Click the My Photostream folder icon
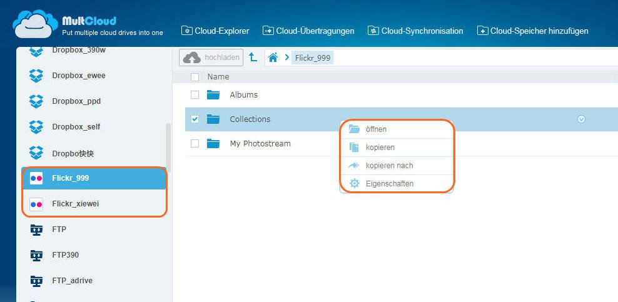 (x=213, y=144)
